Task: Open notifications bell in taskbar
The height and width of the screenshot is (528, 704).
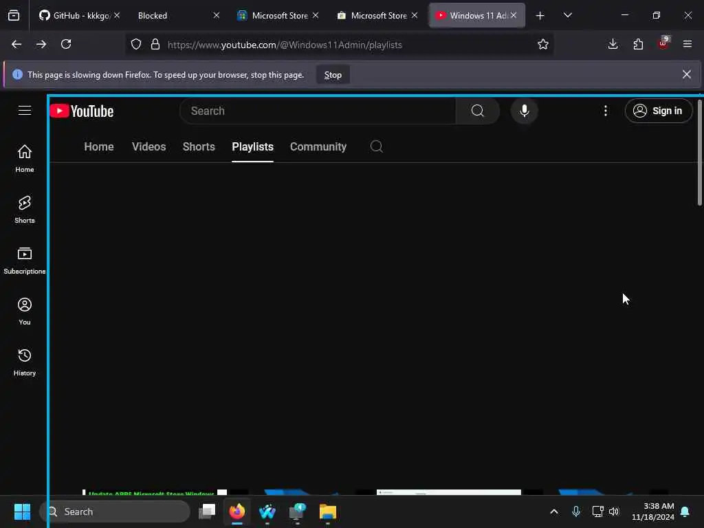Action: tap(685, 511)
